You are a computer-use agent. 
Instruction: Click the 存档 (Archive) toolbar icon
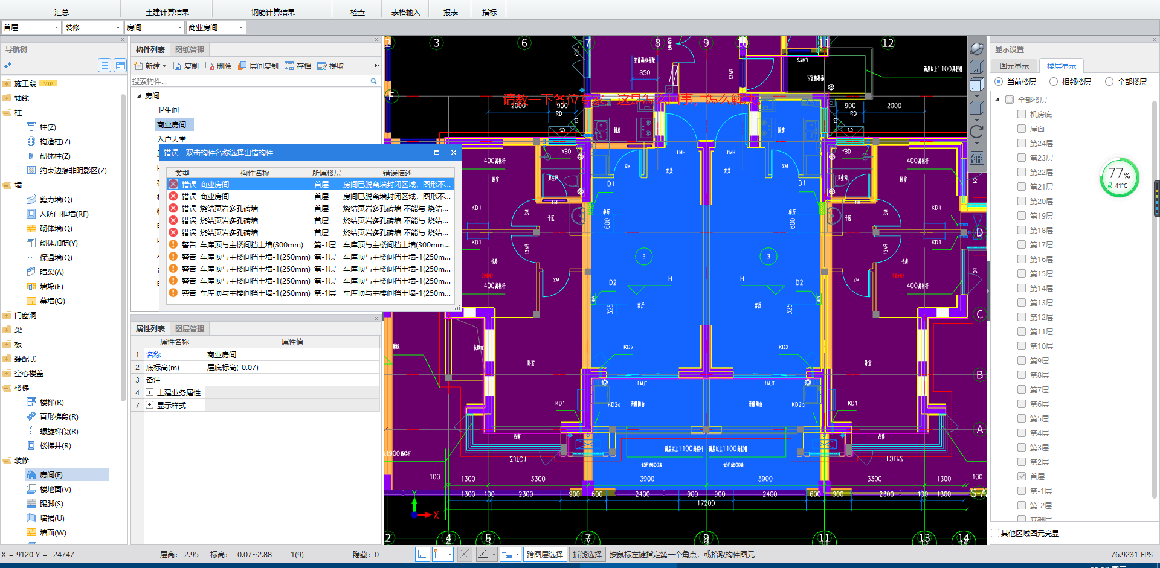coord(289,66)
